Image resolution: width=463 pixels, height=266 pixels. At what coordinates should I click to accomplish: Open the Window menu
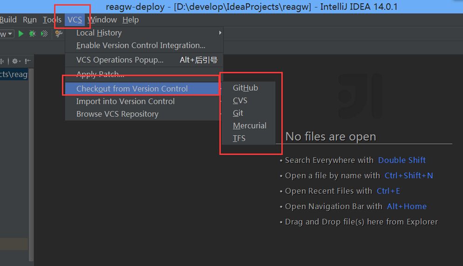pos(102,20)
